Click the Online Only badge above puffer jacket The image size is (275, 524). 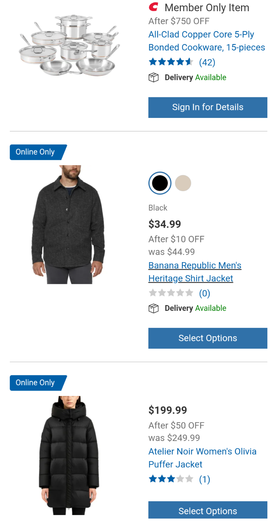[38, 383]
